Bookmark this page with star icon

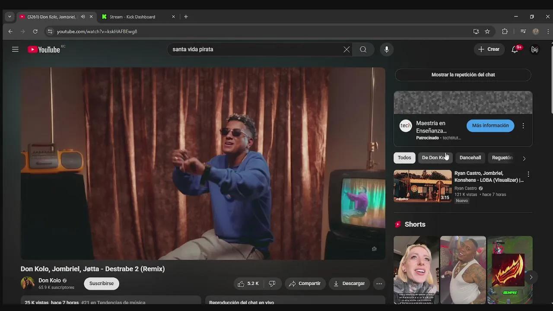tap(487, 32)
